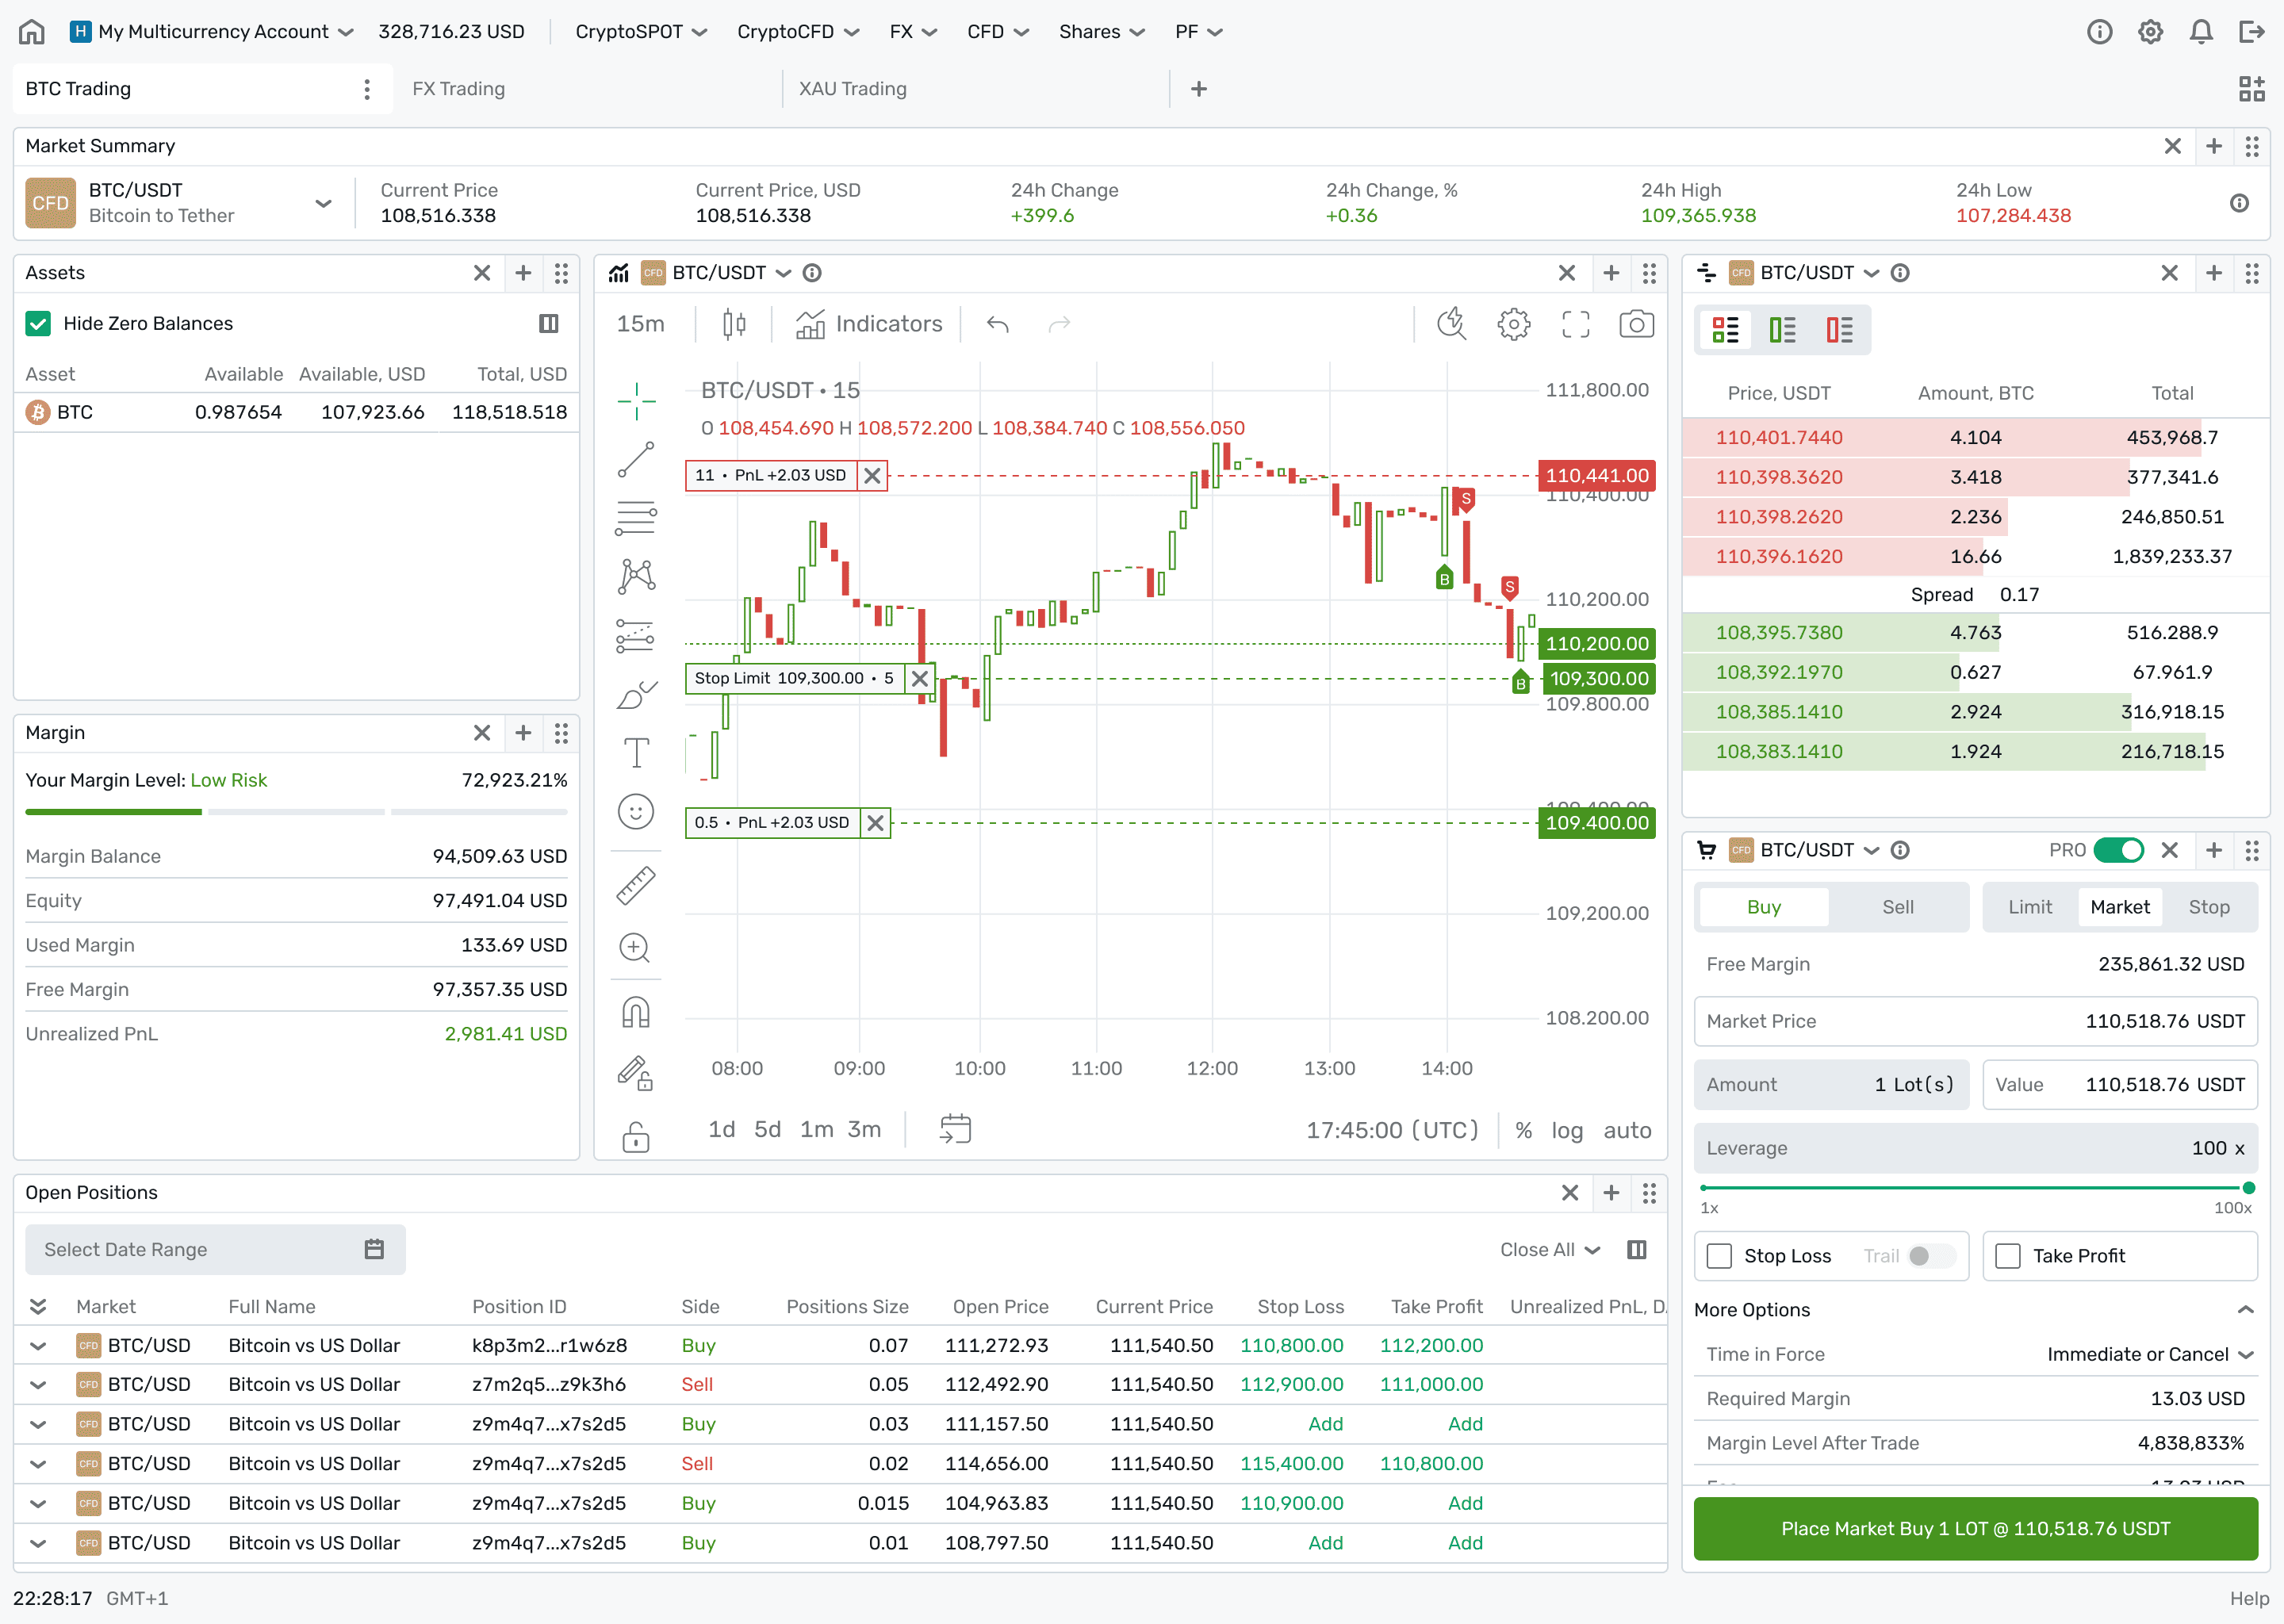
Task: Open the Time in Force dropdown
Action: (x=2149, y=1354)
